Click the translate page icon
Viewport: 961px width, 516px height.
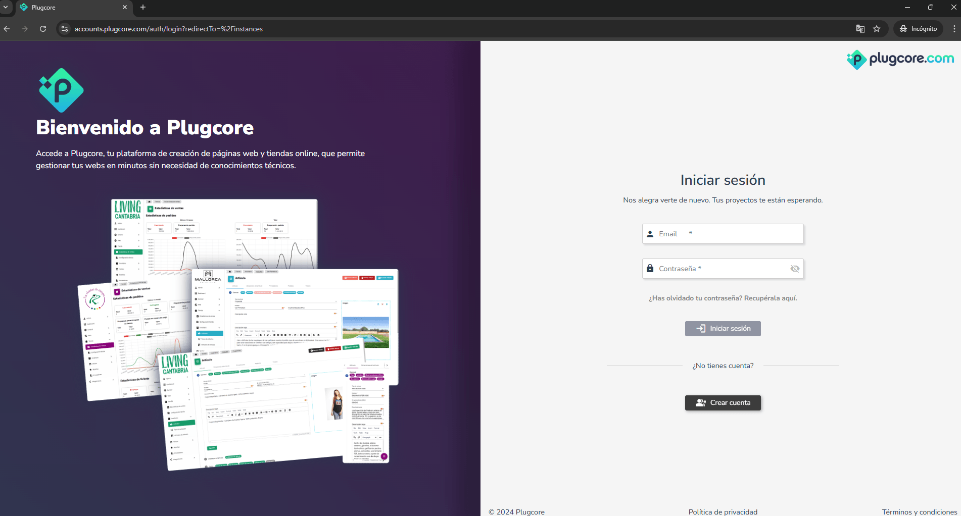point(860,29)
